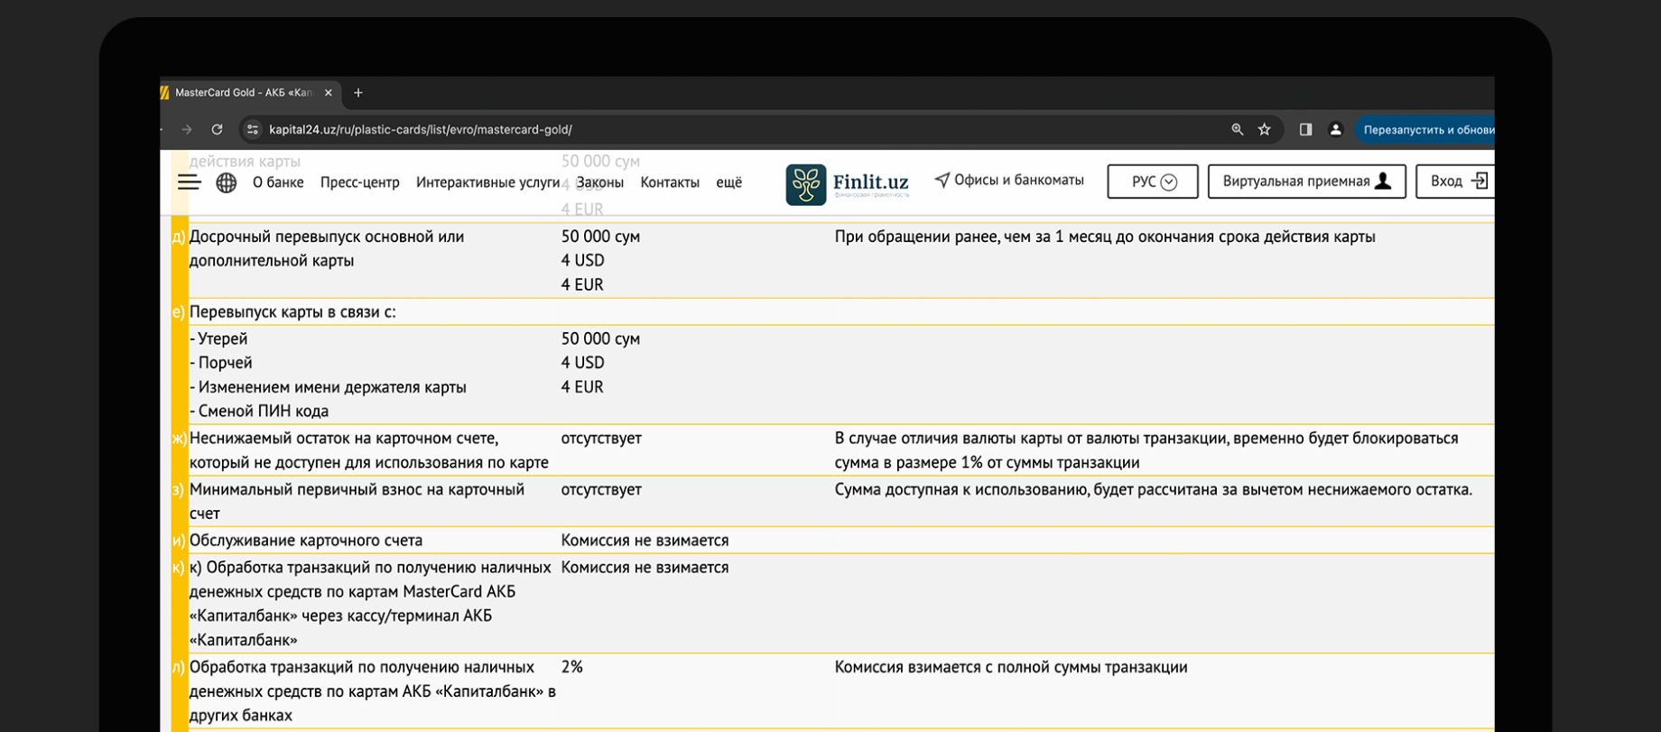Click Комиссия не взимается in Обслуживание row
The height and width of the screenshot is (732, 1661).
[645, 541]
